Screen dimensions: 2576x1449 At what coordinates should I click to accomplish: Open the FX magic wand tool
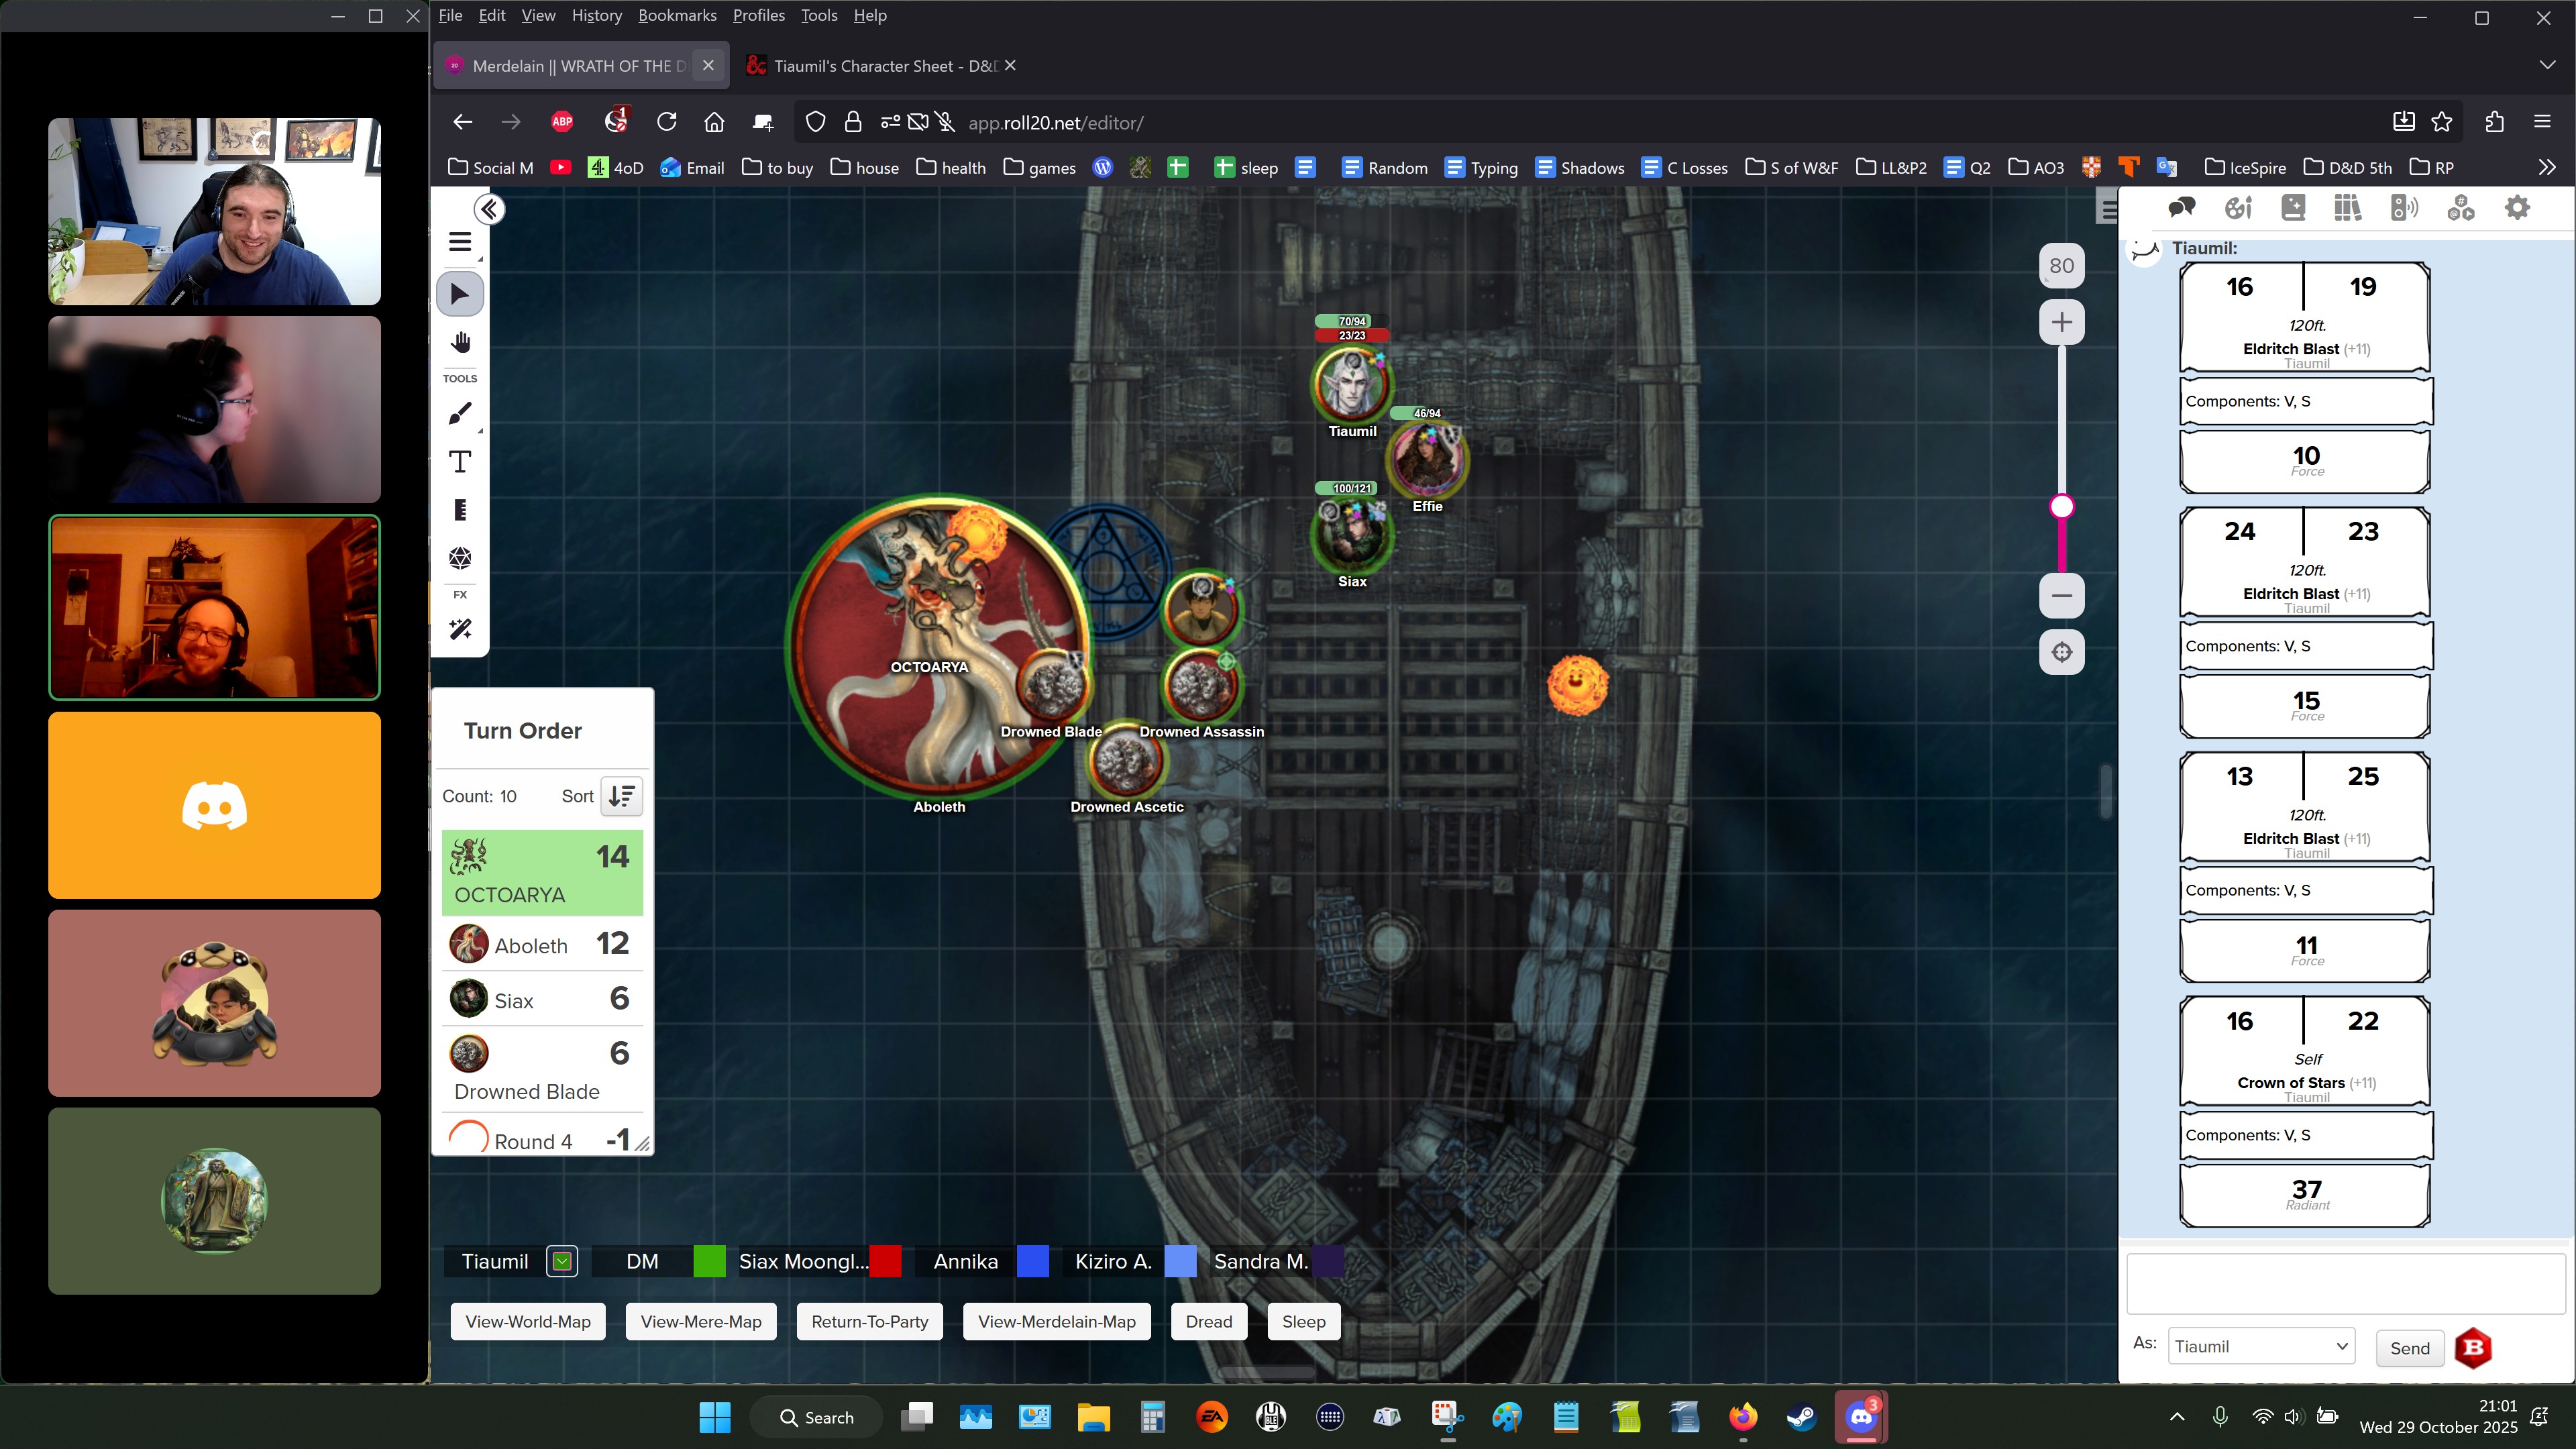[x=460, y=629]
